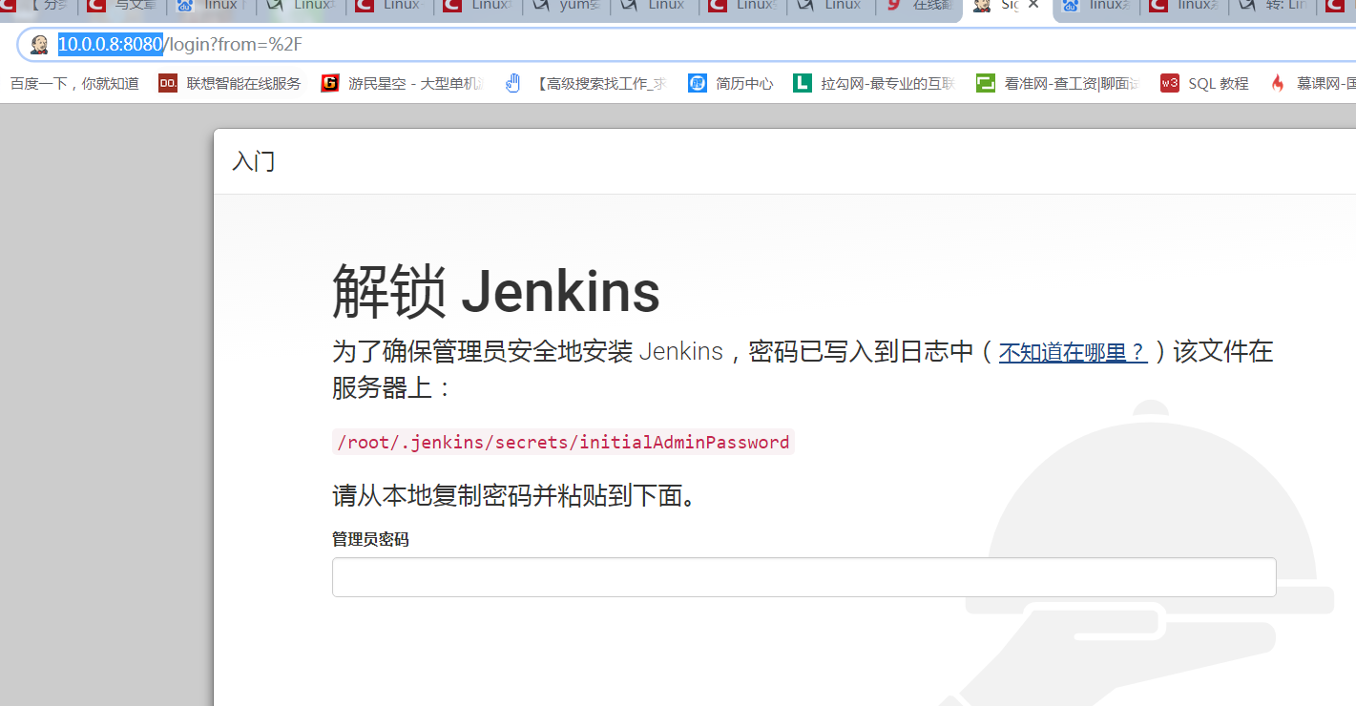
Task: Click the hand icon before 高级搜索找工作 bookmark
Action: (x=512, y=83)
